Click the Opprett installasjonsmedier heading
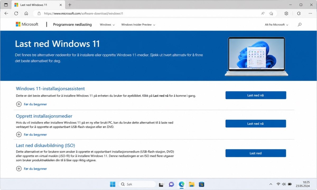Image resolution: width=317 pixels, height=190 pixels. point(44,116)
